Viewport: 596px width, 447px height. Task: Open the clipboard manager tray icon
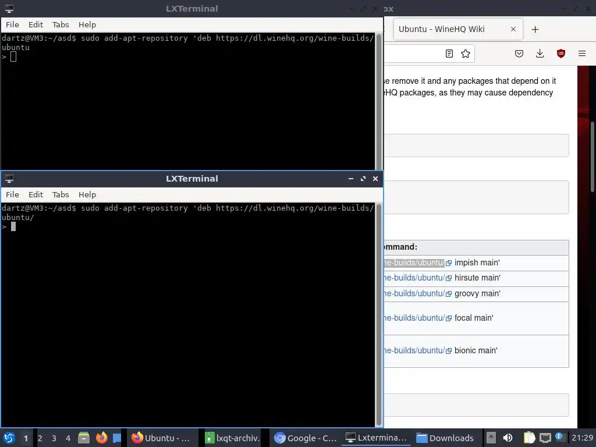529,438
